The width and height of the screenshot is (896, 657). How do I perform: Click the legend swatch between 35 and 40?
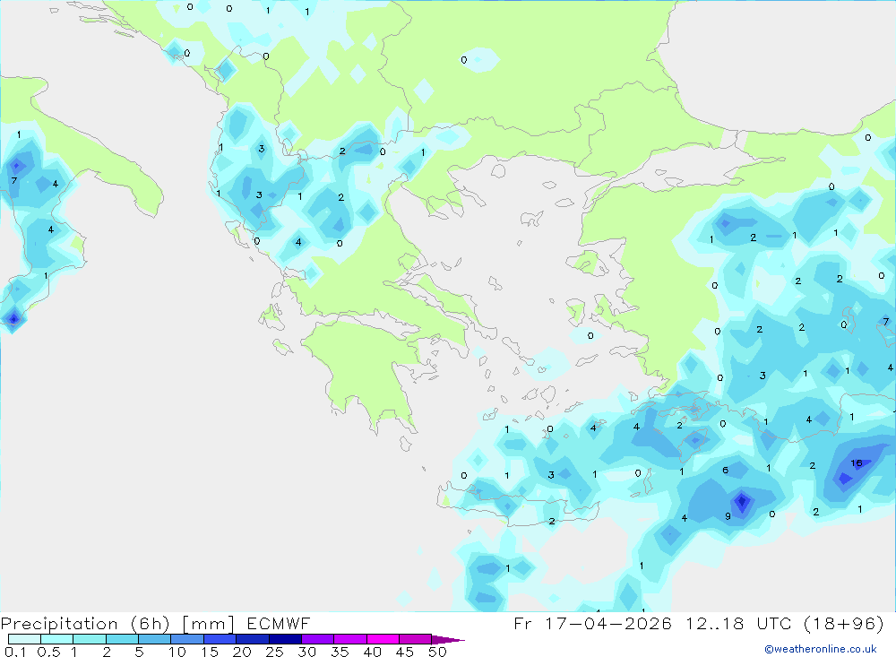(350, 639)
